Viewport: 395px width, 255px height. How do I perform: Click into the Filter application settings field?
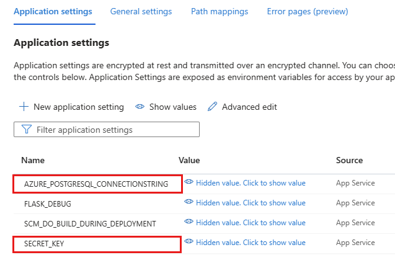tap(112, 130)
